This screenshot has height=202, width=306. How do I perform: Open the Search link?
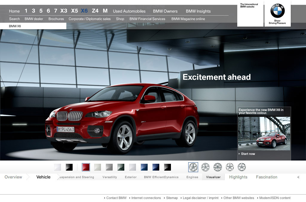pos(14,19)
